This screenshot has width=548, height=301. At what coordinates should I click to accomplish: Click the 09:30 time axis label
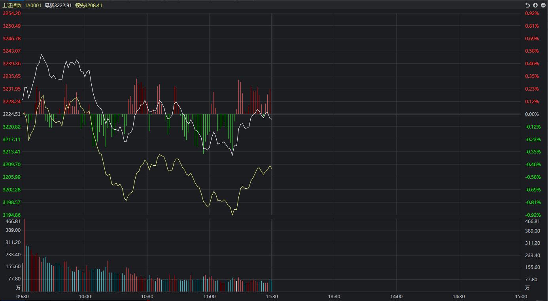pos(22,297)
